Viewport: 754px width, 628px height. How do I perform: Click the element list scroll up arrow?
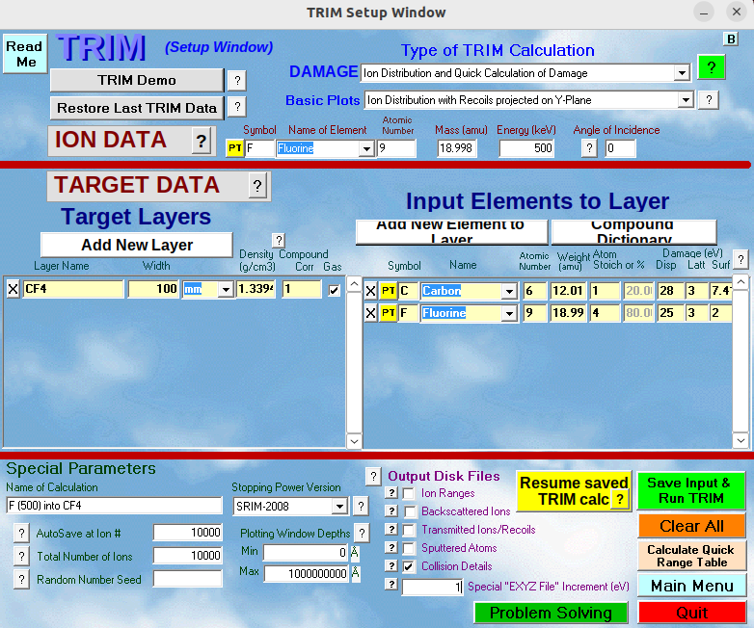click(741, 282)
